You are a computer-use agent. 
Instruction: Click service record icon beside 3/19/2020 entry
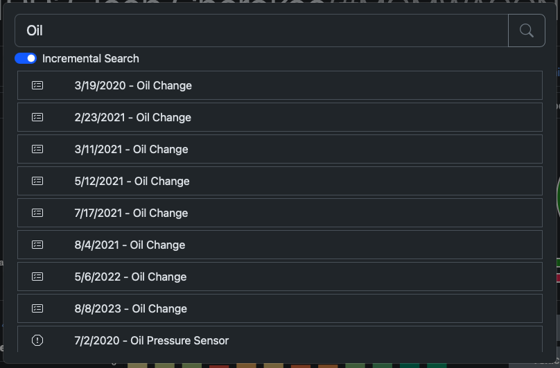pyautogui.click(x=37, y=85)
